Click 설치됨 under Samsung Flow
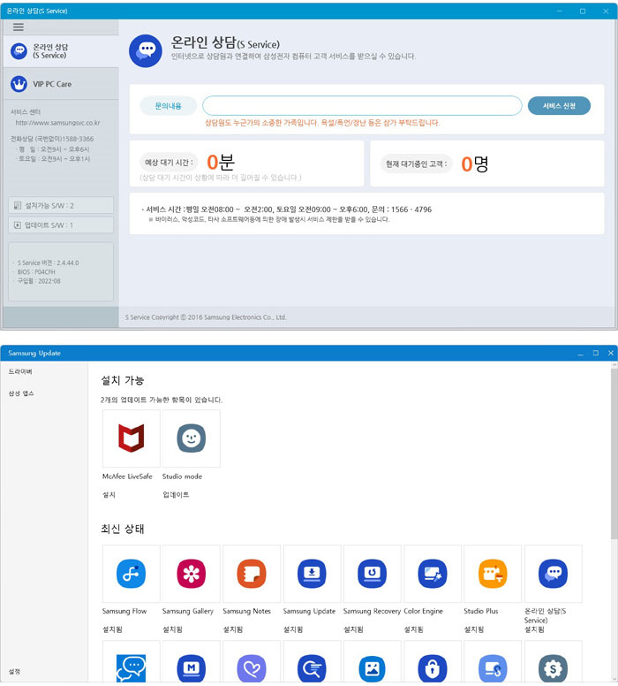 [112, 629]
